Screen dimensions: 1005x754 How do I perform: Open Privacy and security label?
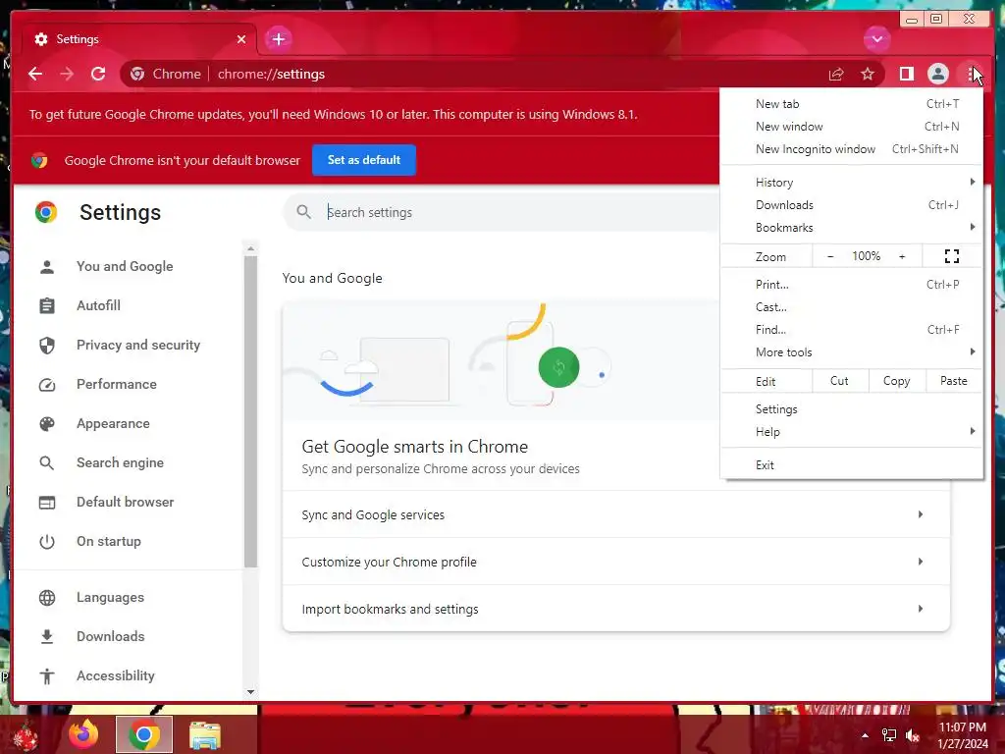pos(138,345)
